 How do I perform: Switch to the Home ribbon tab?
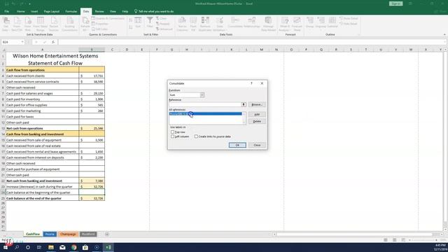[x=20, y=11]
